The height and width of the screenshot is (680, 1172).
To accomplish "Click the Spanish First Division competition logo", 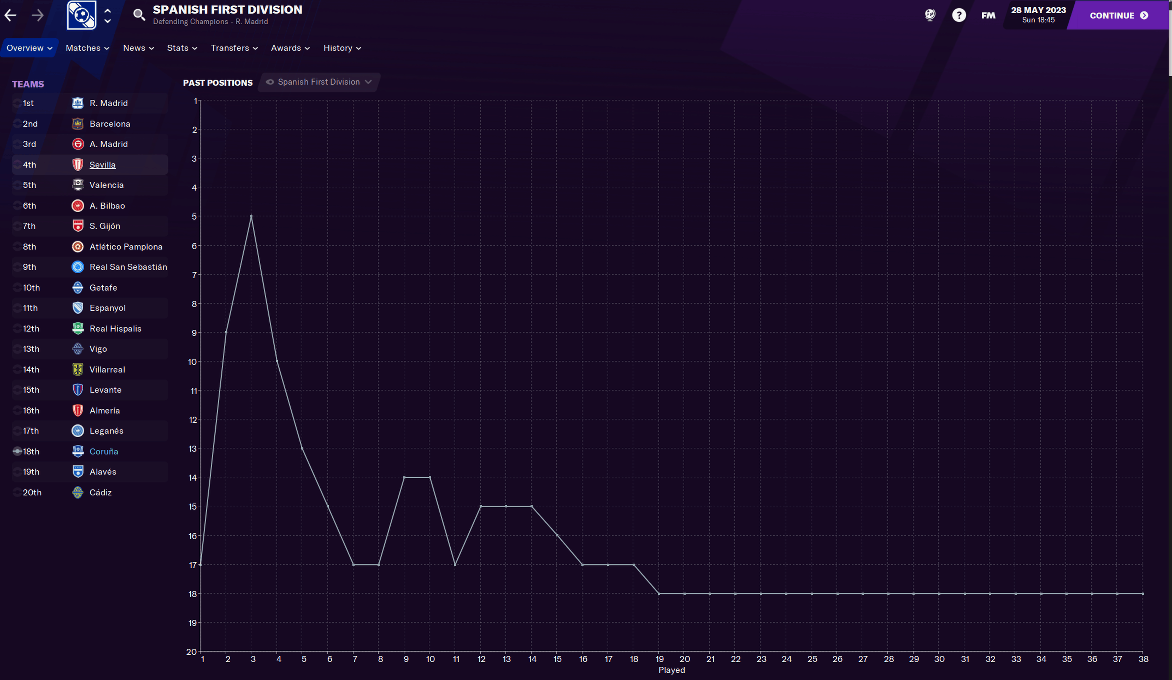I will point(81,15).
